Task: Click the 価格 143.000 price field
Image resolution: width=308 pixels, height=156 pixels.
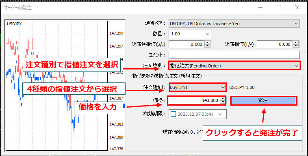Action: [194, 100]
